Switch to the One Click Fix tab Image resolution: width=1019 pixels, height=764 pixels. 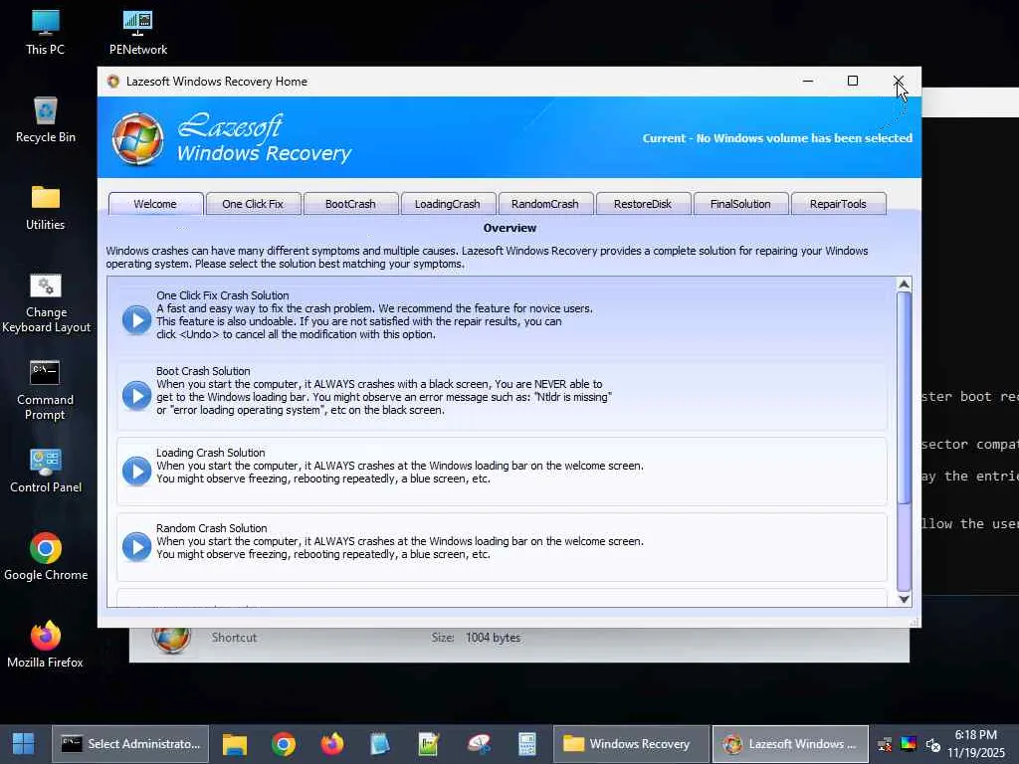[x=253, y=204]
